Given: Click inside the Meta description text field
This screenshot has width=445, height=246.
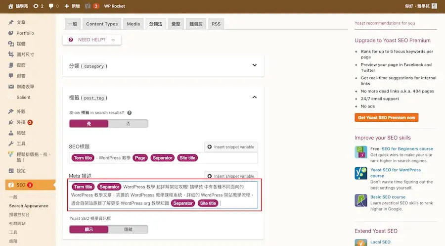Looking at the screenshot, I should 163,195.
